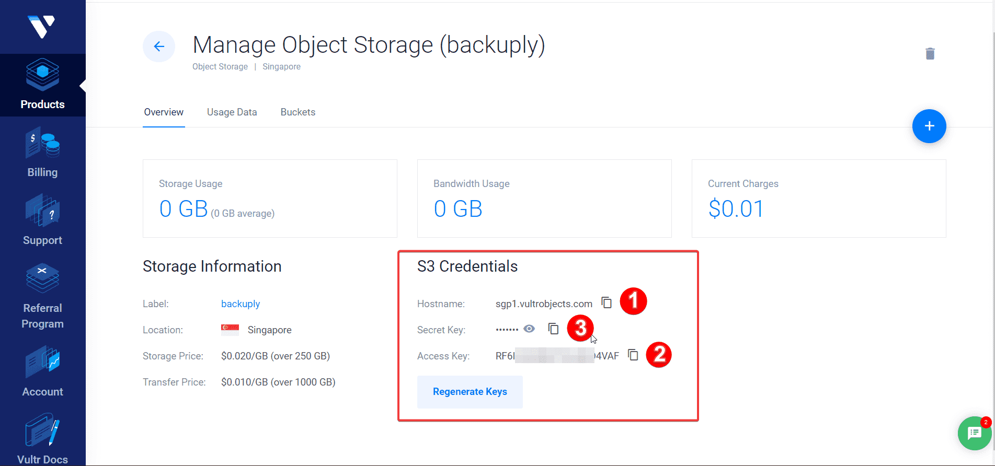Open the Products section

pyautogui.click(x=42, y=85)
